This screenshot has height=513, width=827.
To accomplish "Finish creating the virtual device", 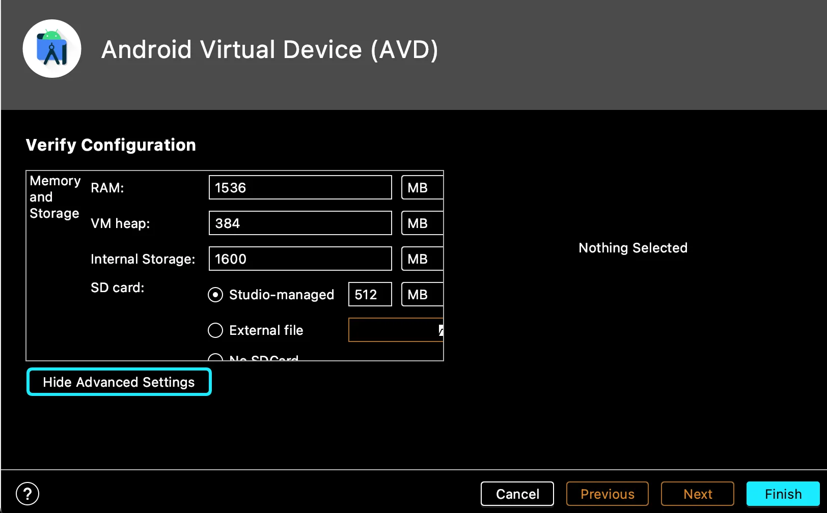I will (783, 494).
